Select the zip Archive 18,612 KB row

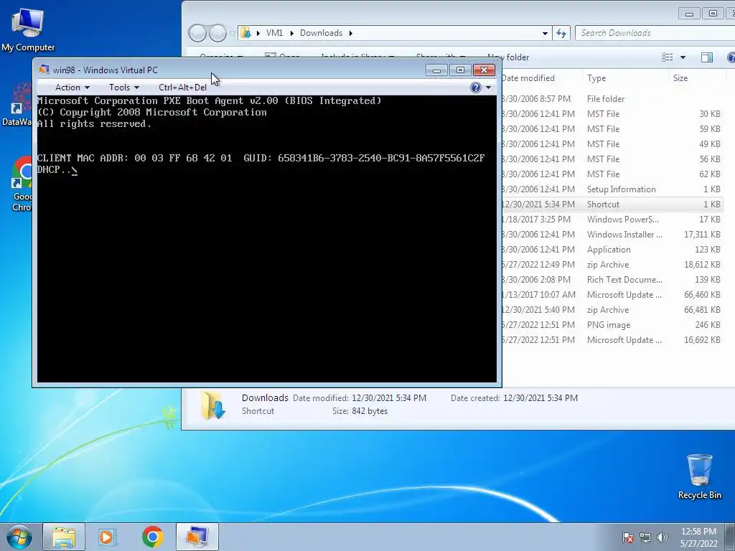coord(612,265)
